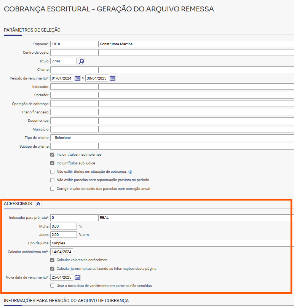This screenshot has width=294, height=306.
Task: Uncheck Incluir títulos inadimplentes
Action: (x=52, y=155)
